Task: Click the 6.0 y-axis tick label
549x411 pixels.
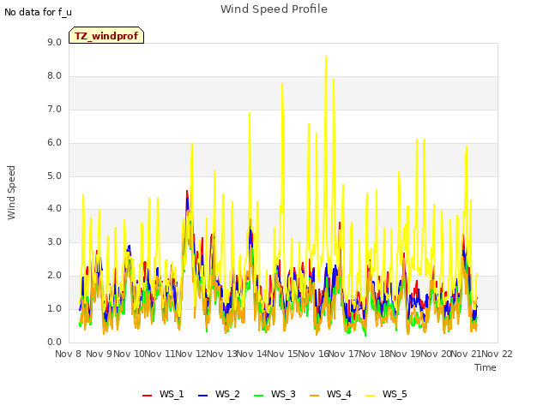Action: click(x=54, y=143)
